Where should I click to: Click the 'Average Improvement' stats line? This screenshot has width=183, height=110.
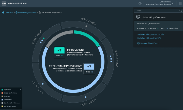pos(157,28)
